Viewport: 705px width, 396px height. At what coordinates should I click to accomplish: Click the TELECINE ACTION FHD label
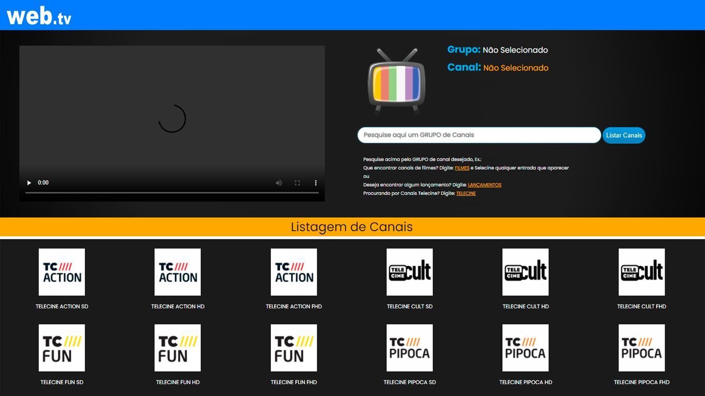[294, 306]
